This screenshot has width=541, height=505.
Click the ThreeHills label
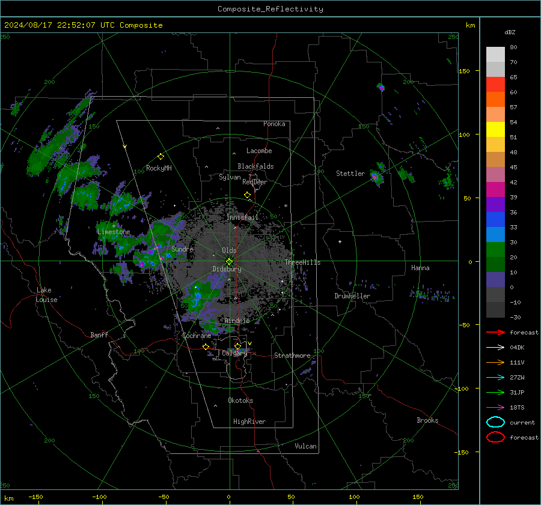pyautogui.click(x=302, y=262)
